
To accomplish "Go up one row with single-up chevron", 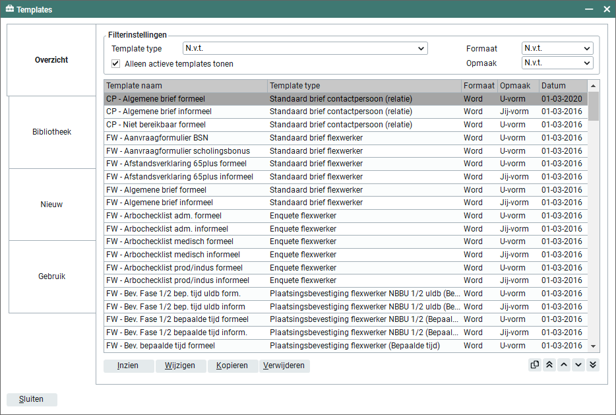I will [x=564, y=365].
